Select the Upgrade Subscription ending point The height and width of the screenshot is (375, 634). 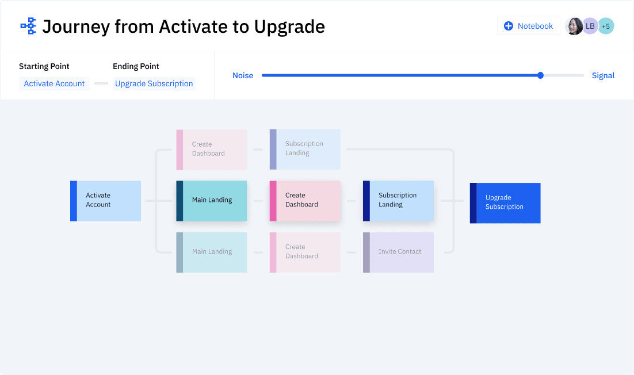(154, 83)
